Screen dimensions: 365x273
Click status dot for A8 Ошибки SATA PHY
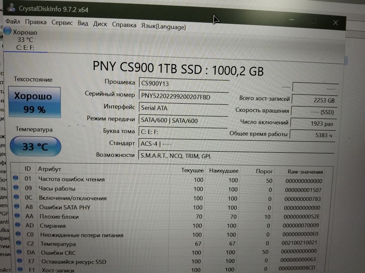point(17,206)
